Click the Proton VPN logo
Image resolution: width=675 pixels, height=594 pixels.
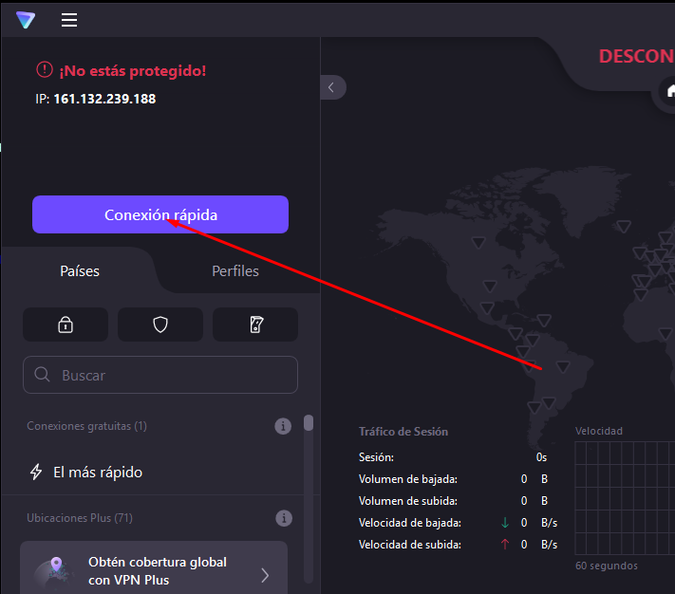tap(27, 20)
